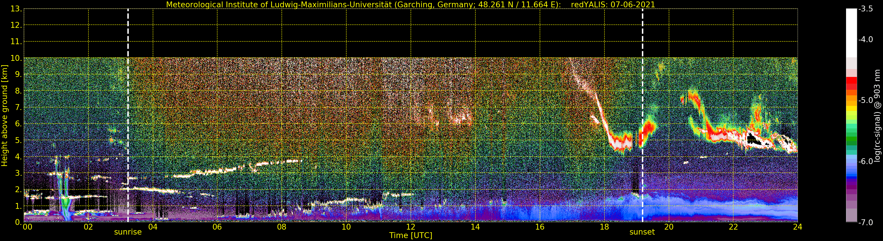Click the height axis tick '8.'

coord(18,91)
